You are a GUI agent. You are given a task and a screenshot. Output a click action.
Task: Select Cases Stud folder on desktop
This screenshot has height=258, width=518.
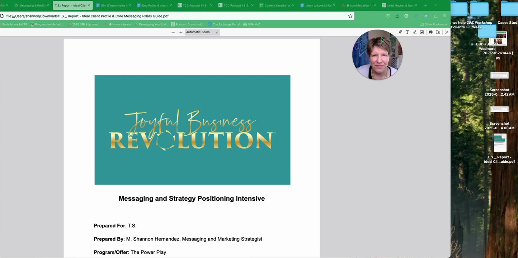[x=508, y=14]
